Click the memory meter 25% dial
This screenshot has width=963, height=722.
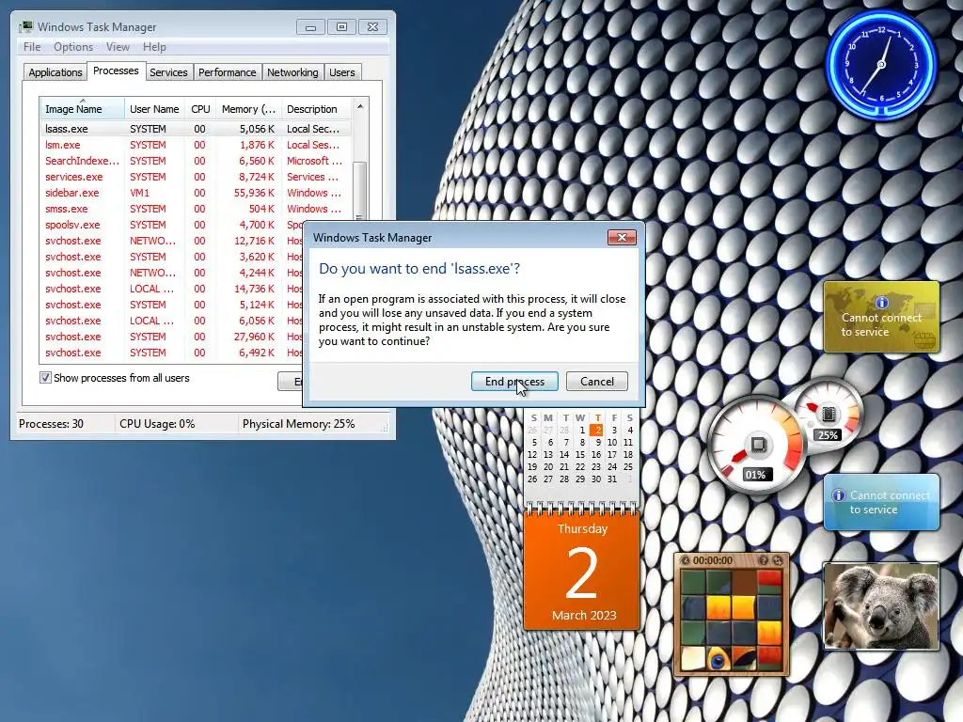[x=828, y=416]
